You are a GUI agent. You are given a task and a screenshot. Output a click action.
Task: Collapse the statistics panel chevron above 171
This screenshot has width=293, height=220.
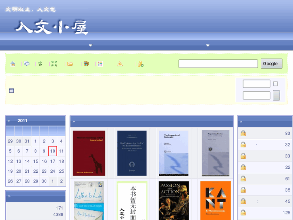9,196
